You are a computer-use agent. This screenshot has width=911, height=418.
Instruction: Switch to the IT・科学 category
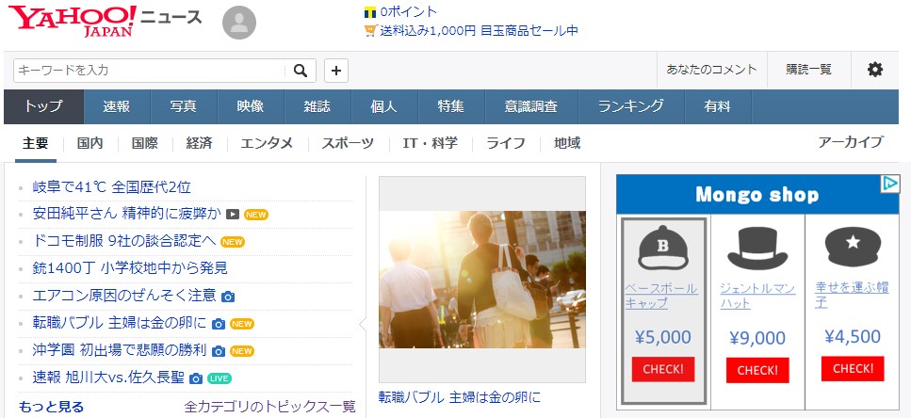point(430,143)
